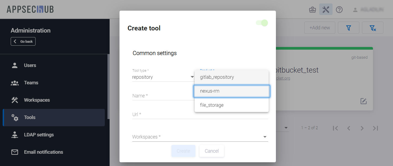The image size is (393, 166).
Task: Clear filters using funnel-x icon
Action: (x=372, y=28)
